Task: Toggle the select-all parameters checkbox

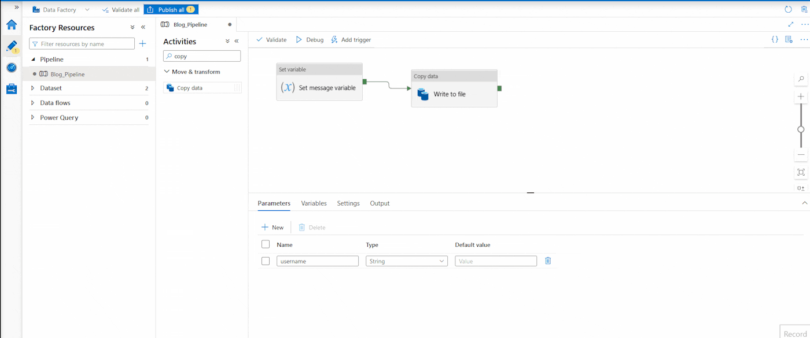Action: tap(266, 244)
